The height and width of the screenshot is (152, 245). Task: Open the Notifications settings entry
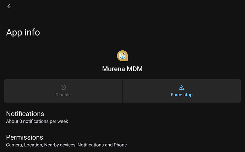pos(123,117)
